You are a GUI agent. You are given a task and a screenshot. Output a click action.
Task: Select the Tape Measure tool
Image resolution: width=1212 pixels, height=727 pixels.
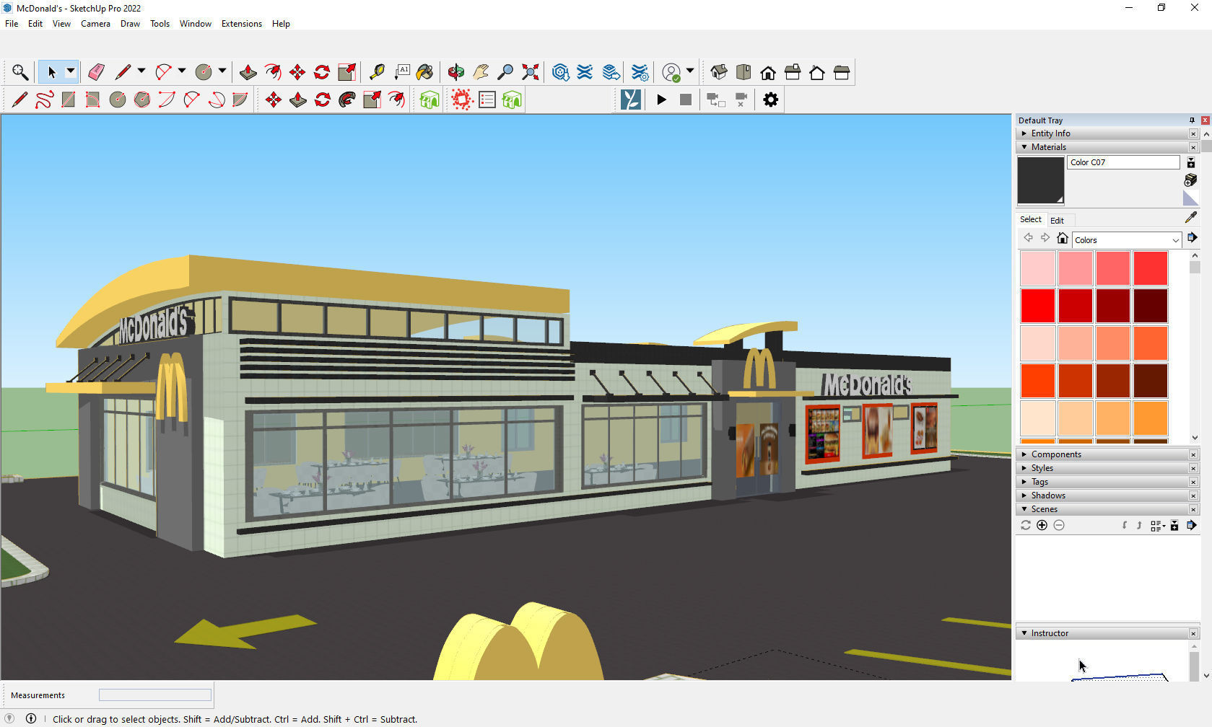tap(377, 72)
